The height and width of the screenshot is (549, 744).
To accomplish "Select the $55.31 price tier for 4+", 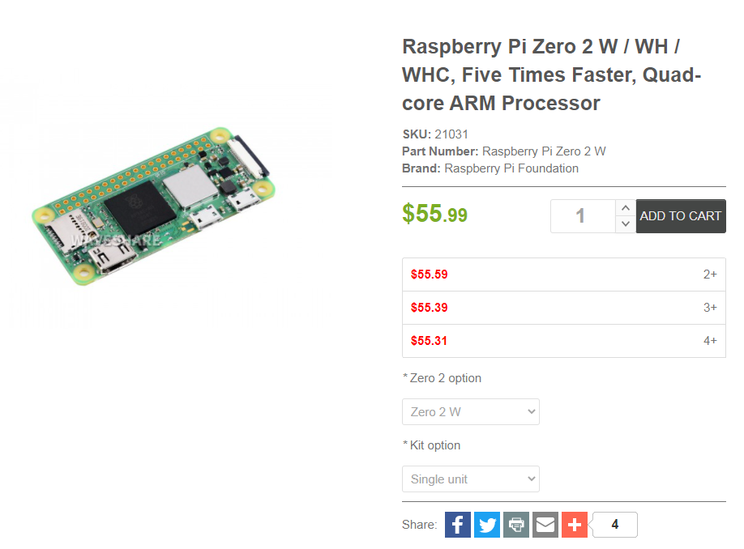I will (563, 341).
